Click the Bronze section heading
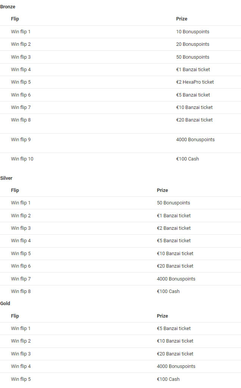 pyautogui.click(x=8, y=7)
